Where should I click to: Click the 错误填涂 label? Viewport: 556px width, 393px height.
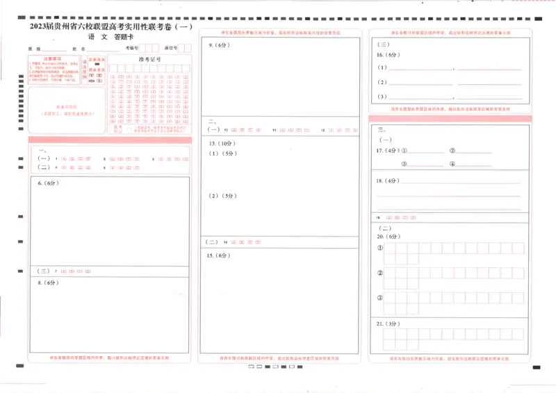tap(97, 70)
